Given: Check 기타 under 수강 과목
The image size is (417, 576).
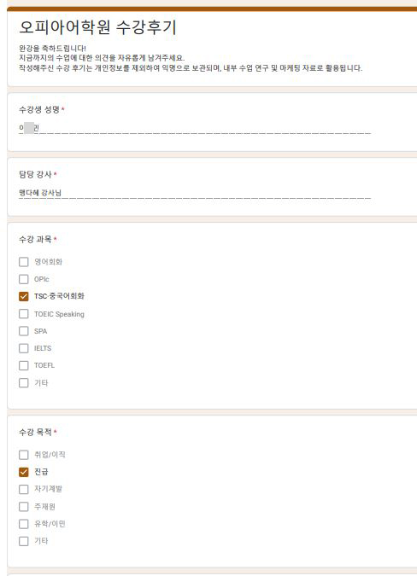Looking at the screenshot, I should 24,383.
